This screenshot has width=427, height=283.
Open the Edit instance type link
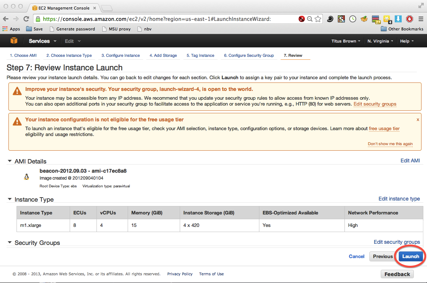pyautogui.click(x=399, y=199)
